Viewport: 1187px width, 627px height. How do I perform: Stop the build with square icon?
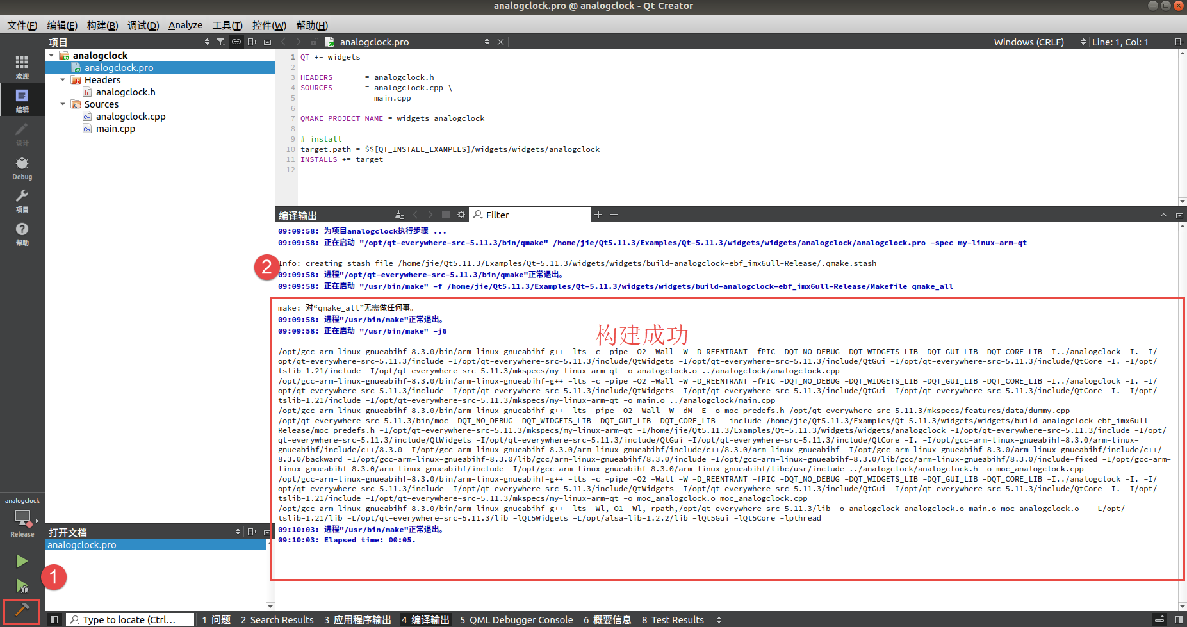pos(446,215)
